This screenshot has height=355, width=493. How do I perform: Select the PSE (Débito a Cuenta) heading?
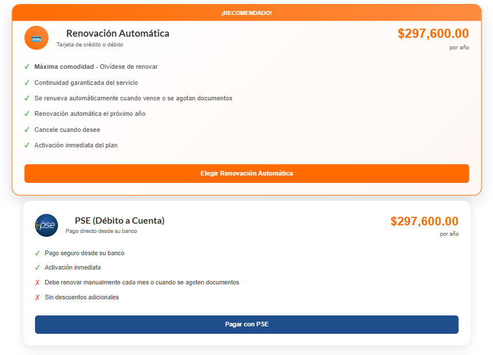pos(119,220)
